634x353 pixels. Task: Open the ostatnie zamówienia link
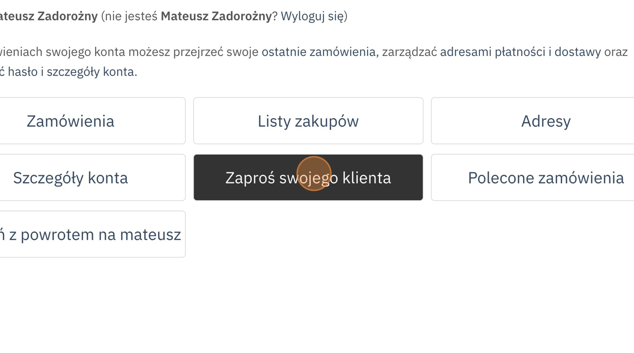pos(318,52)
